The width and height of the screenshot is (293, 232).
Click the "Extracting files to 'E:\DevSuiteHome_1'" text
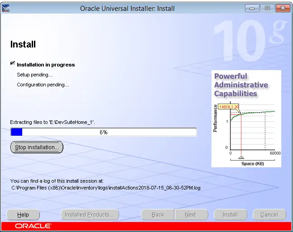point(53,122)
